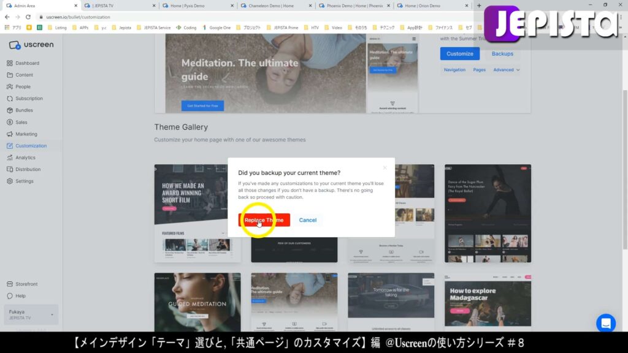Image resolution: width=628 pixels, height=353 pixels.
Task: Click the People icon in sidebar
Action: coord(10,86)
